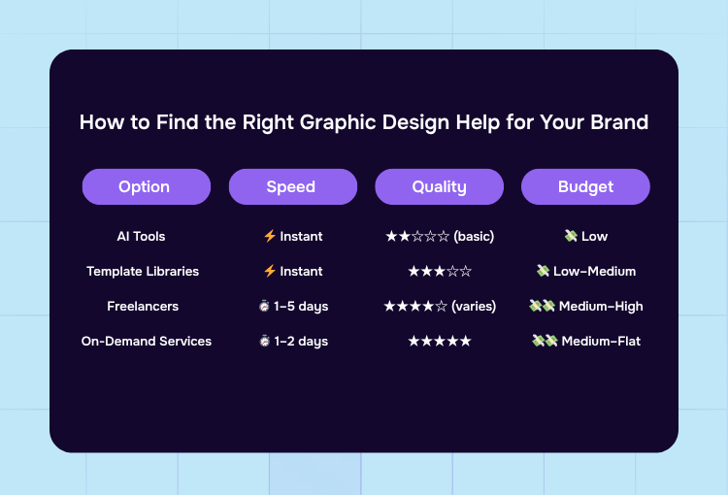Click the four-star rating labeled '(varies)'

coord(415,306)
